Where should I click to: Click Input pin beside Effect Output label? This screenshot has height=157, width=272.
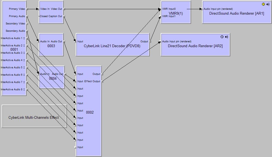click(75, 81)
